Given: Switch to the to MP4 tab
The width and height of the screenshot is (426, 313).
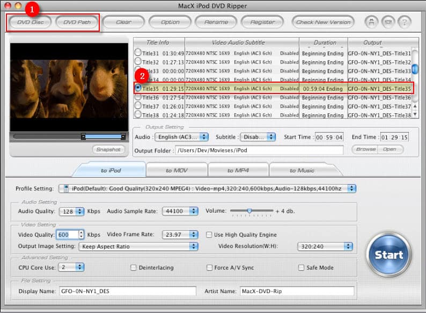Looking at the screenshot, I should [238, 170].
